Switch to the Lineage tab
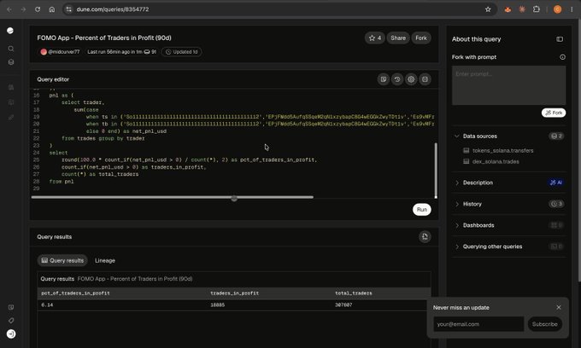 coord(105,260)
